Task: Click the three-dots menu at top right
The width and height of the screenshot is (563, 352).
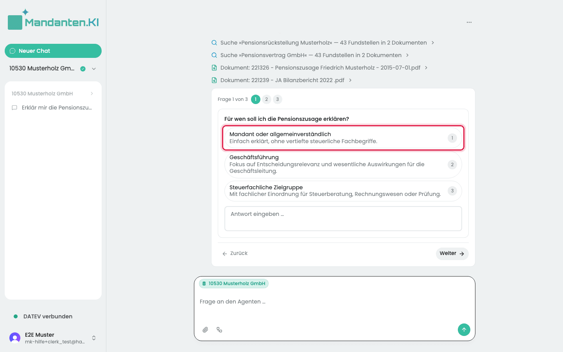Action: tap(469, 22)
